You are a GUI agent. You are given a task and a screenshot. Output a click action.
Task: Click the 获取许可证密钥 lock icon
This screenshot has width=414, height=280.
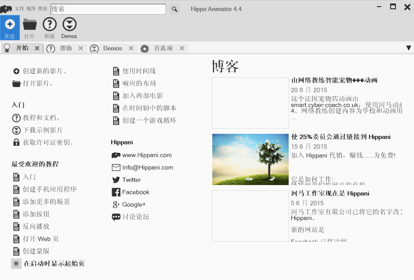[x=16, y=143]
